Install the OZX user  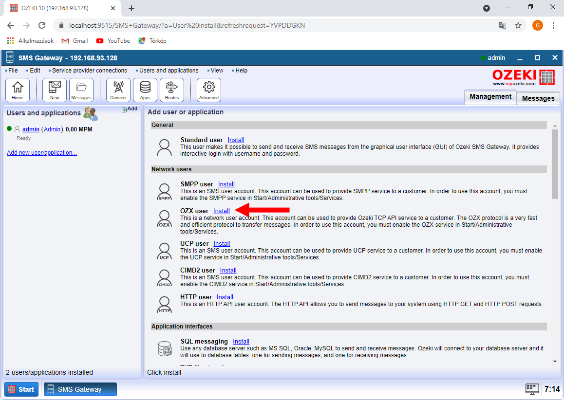coord(222,211)
